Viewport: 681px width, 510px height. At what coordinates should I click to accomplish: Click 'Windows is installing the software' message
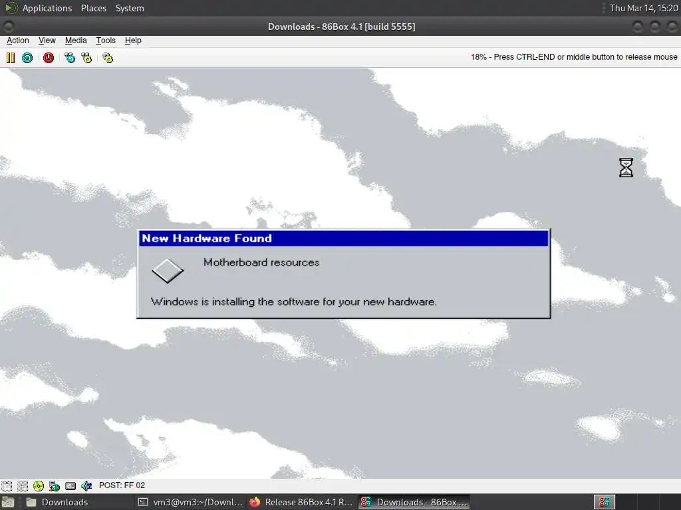[293, 302]
